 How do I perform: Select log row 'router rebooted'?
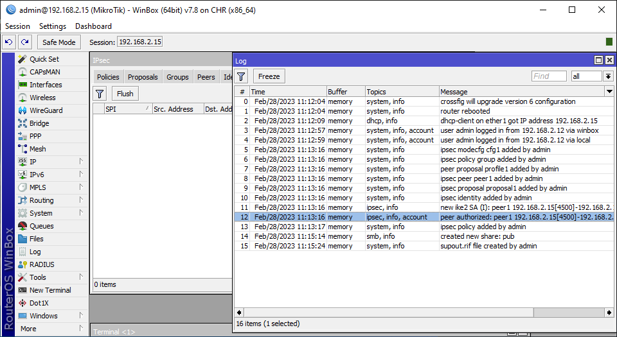(x=424, y=111)
